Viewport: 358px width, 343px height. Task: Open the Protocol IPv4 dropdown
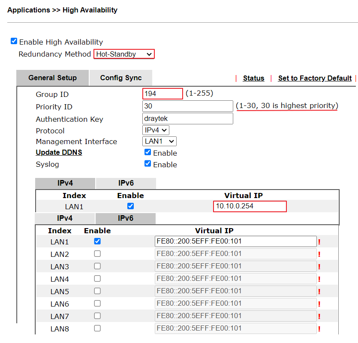(x=156, y=130)
